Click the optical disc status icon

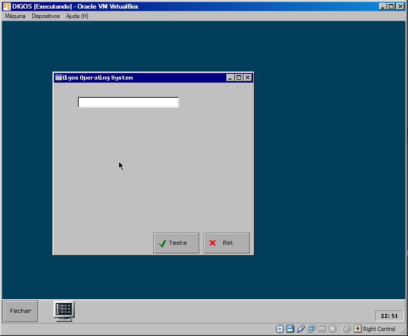[x=280, y=329]
